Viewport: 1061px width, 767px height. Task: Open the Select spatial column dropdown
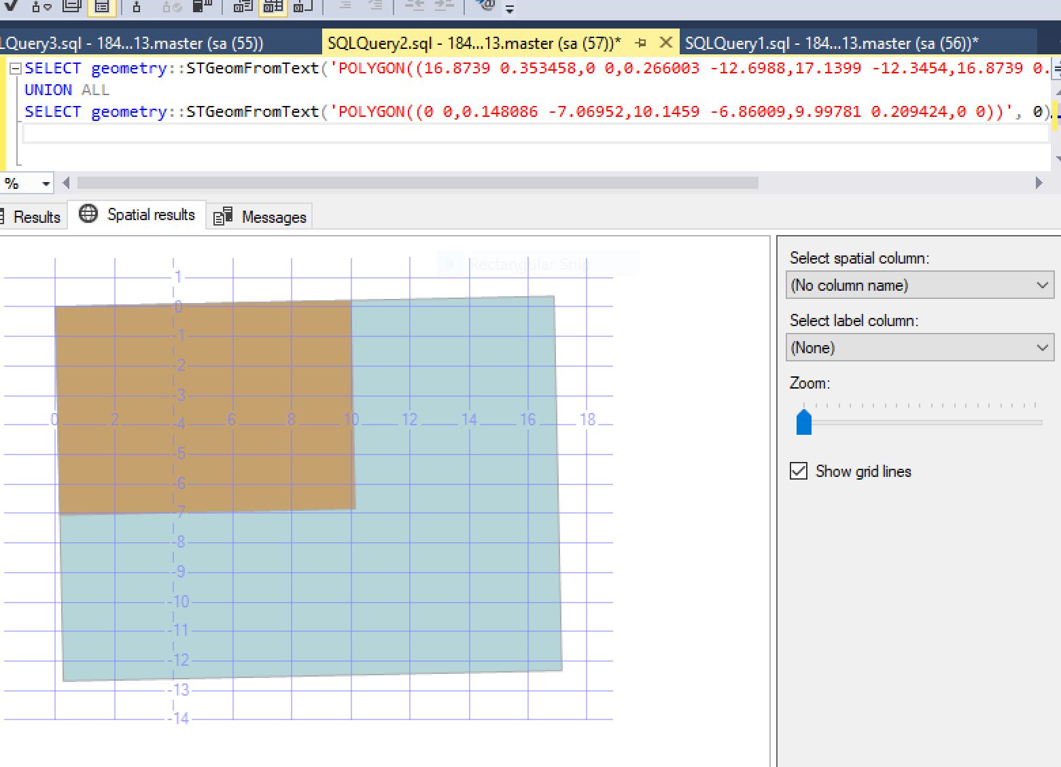tap(920, 285)
